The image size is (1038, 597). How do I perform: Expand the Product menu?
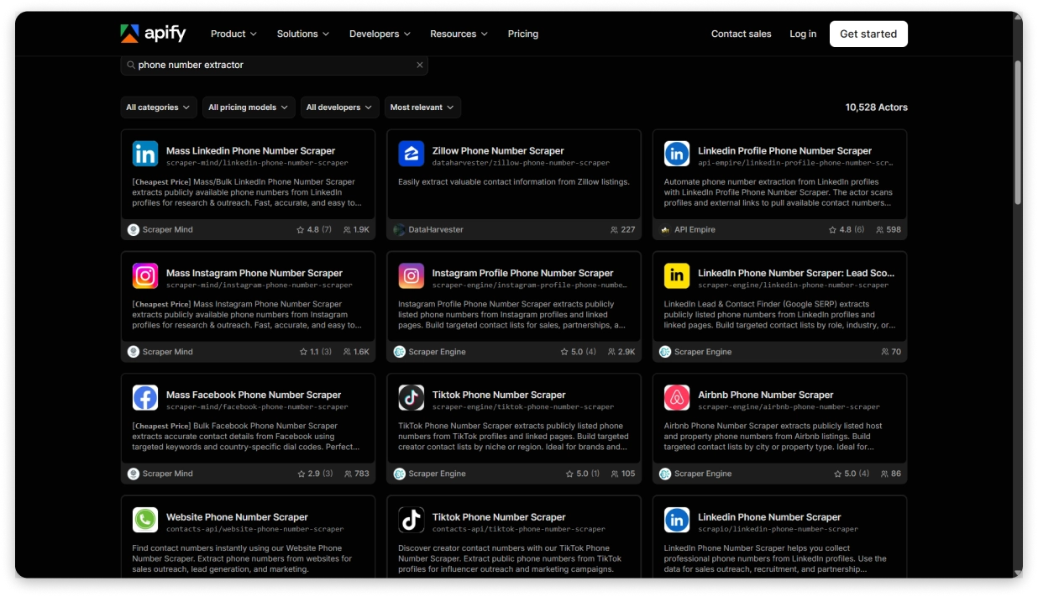(233, 34)
